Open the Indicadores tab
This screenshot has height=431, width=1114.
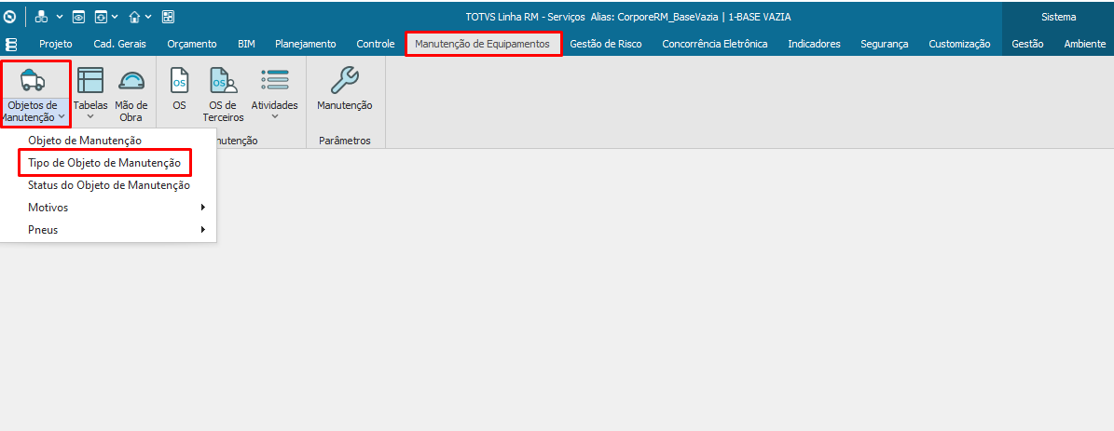(x=814, y=44)
